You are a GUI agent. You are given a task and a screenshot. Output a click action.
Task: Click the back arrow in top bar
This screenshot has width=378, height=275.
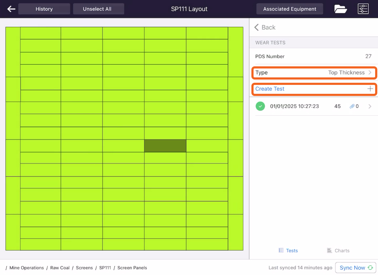(11, 9)
